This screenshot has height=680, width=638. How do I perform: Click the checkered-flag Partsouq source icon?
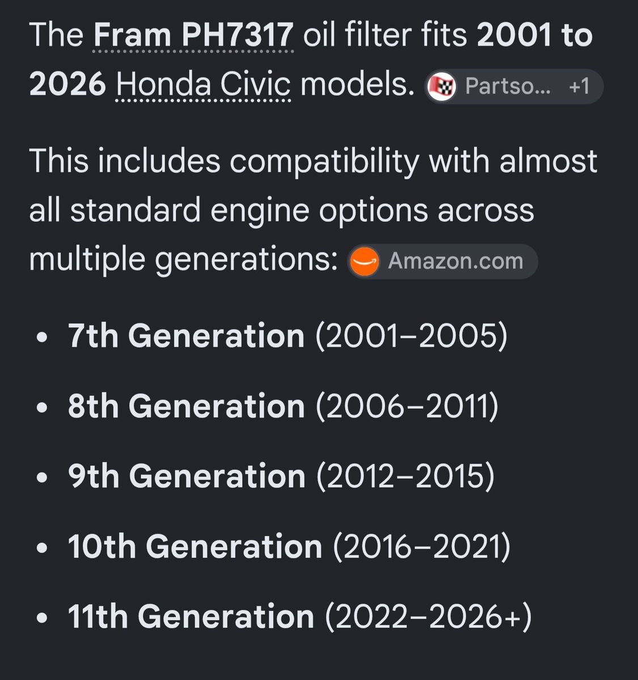(x=442, y=87)
